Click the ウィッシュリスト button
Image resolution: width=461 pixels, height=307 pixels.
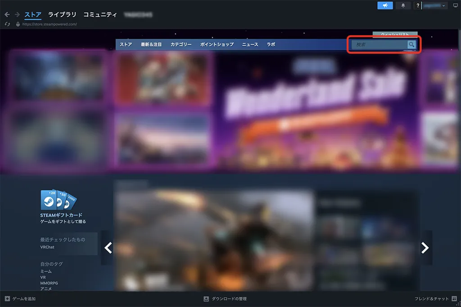395,35
